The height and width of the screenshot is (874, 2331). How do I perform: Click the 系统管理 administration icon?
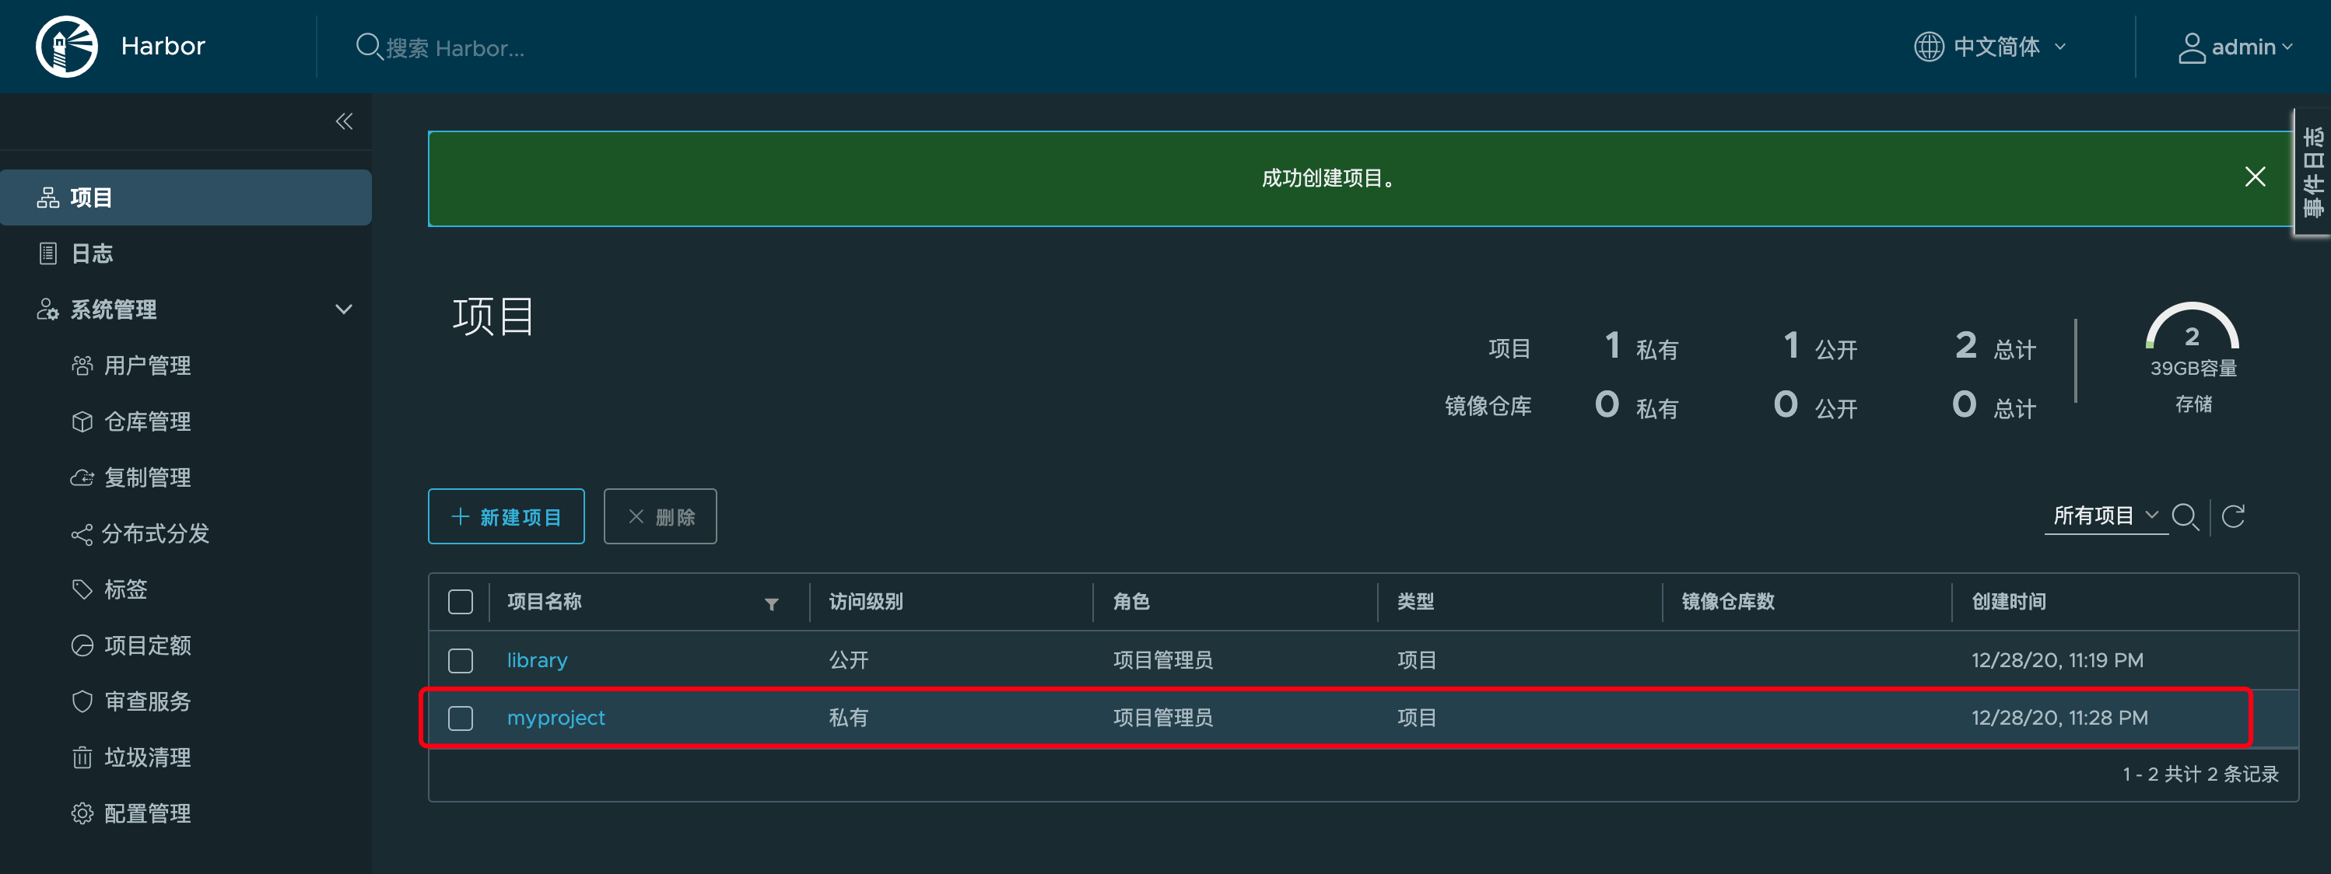[47, 309]
